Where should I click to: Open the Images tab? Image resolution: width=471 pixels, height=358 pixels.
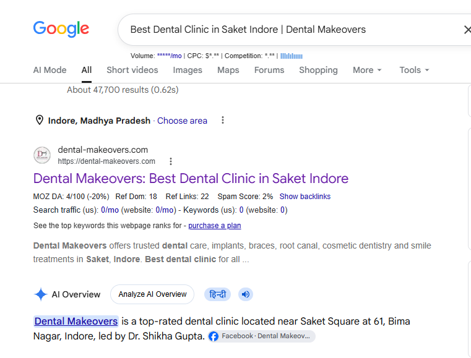[x=188, y=70]
